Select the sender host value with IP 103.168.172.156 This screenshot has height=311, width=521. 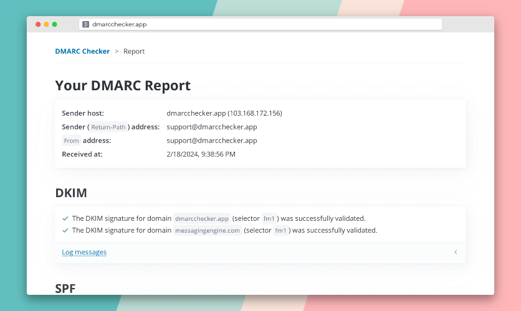tap(224, 113)
